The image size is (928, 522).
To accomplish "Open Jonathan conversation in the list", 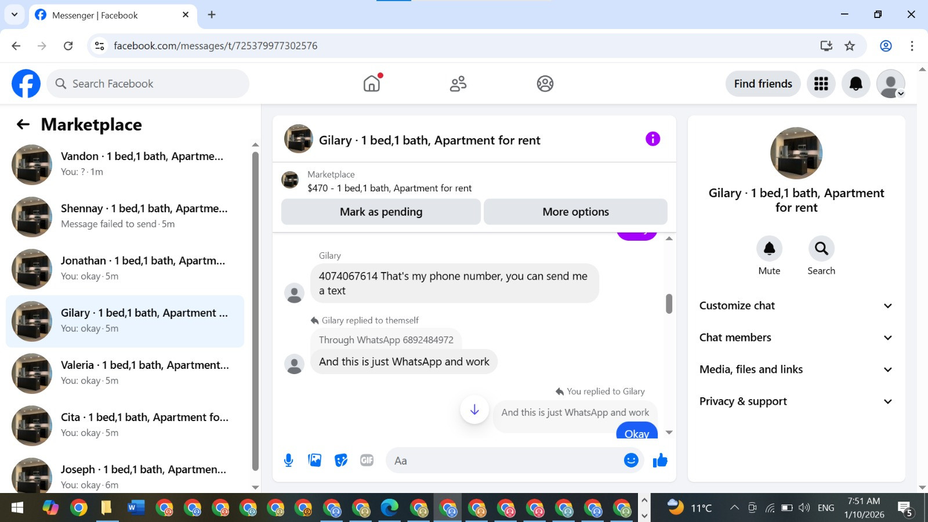I will 125,269.
